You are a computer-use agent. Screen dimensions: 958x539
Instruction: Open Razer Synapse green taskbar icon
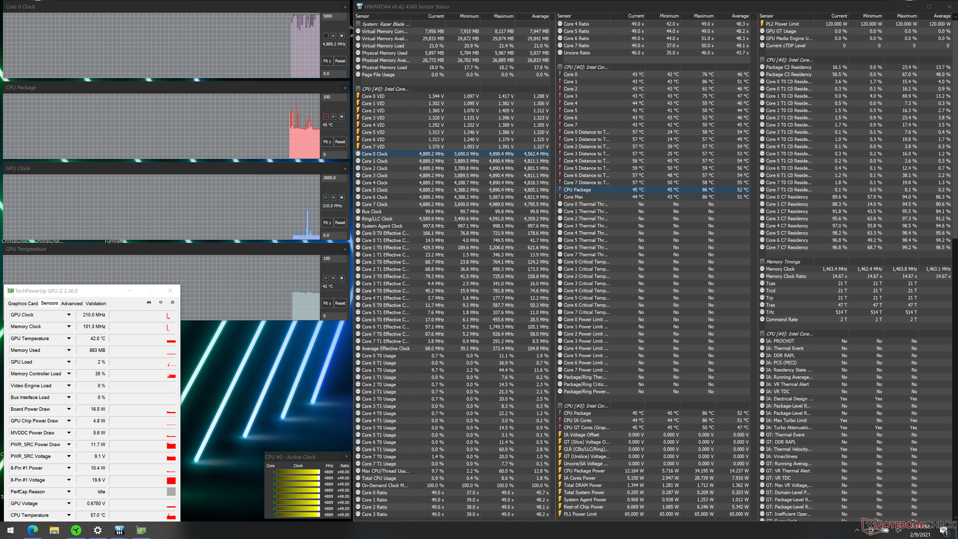(76, 530)
